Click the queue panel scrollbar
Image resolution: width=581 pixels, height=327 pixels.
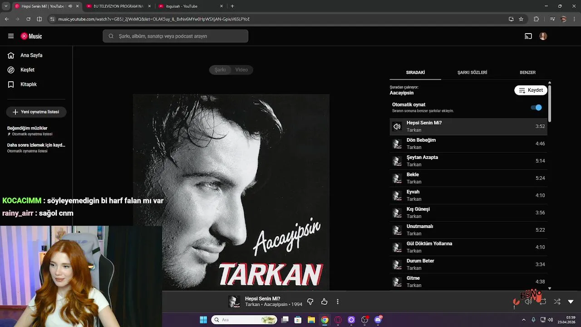point(550,104)
